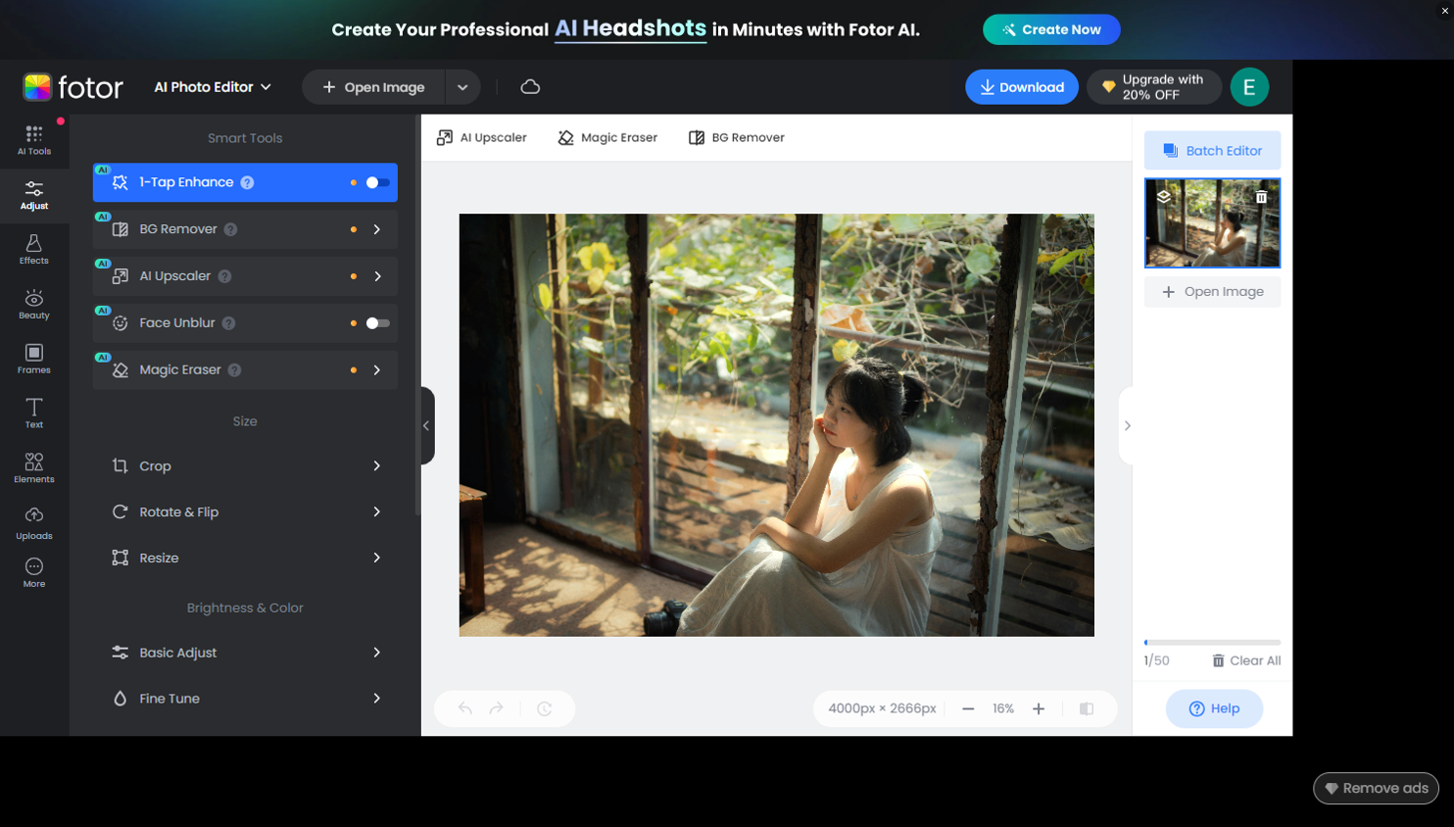Select the Effects panel icon

point(33,252)
